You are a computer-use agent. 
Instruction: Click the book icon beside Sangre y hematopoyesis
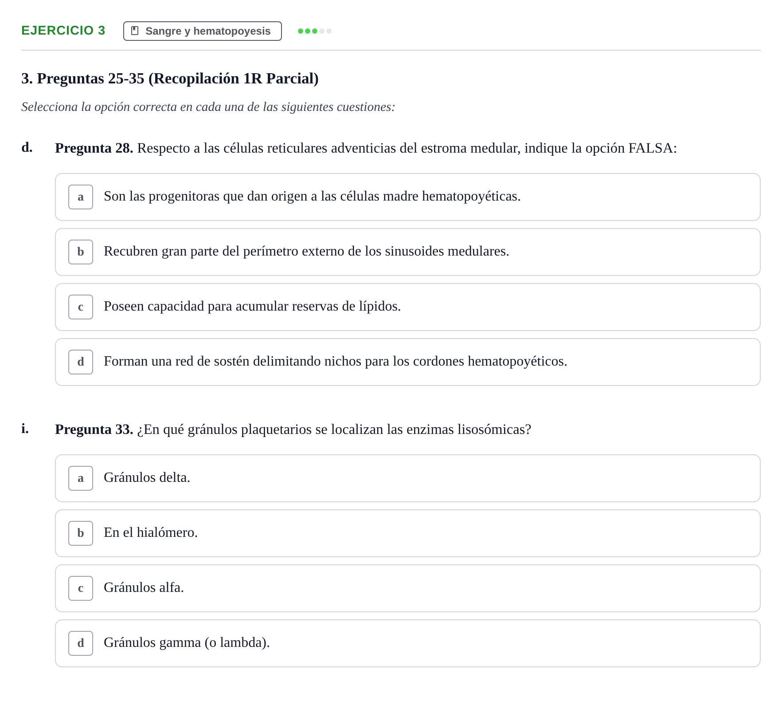tap(135, 31)
